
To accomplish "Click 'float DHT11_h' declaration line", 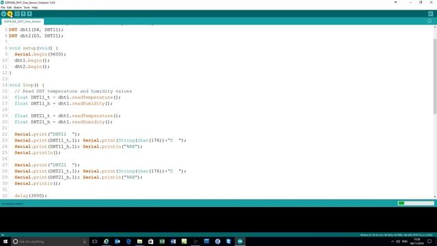I will (64, 103).
